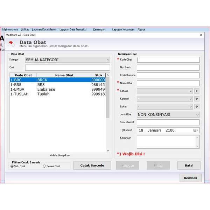Click the Kegunaan scroll up arrow

[197, 138]
